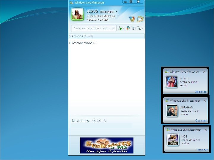Click the personal message YO SOY EL CAMINO text

[101, 18]
